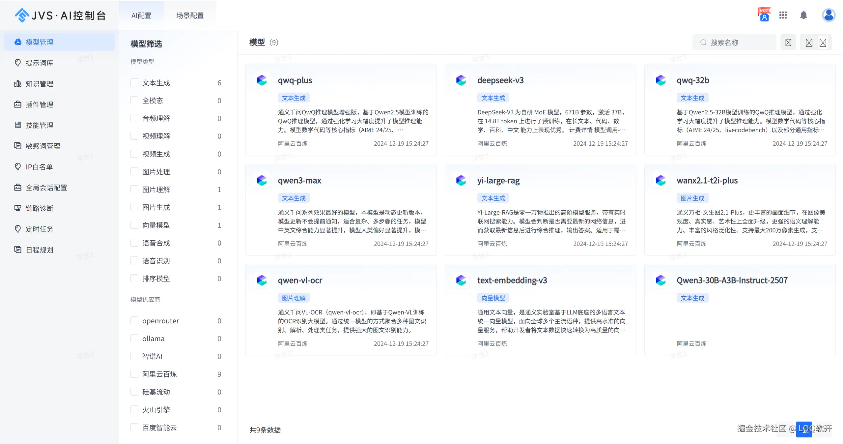Image resolution: width=843 pixels, height=444 pixels.
Task: Go to 插件管理 sidebar item
Action: 39,104
